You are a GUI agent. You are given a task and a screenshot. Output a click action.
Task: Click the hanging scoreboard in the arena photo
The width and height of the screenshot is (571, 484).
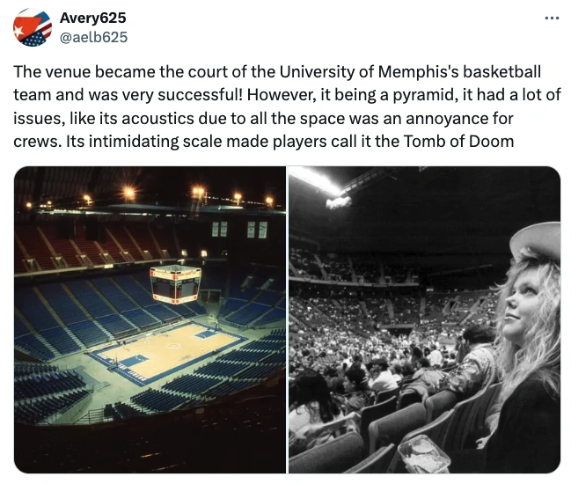175,284
